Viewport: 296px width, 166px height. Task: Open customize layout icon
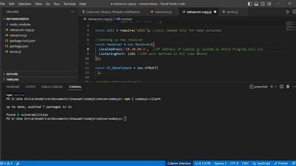(269, 4)
